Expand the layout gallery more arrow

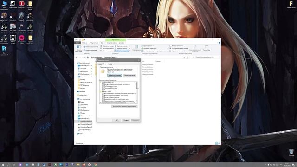point(130,51)
